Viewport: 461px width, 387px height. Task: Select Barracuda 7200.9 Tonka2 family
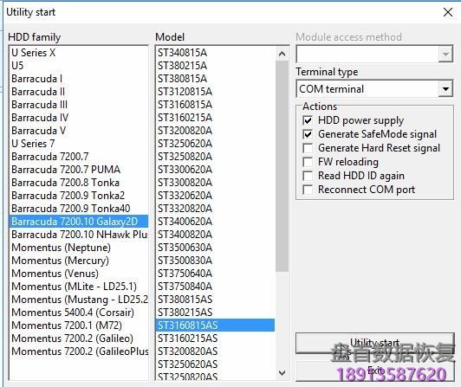tap(79, 196)
